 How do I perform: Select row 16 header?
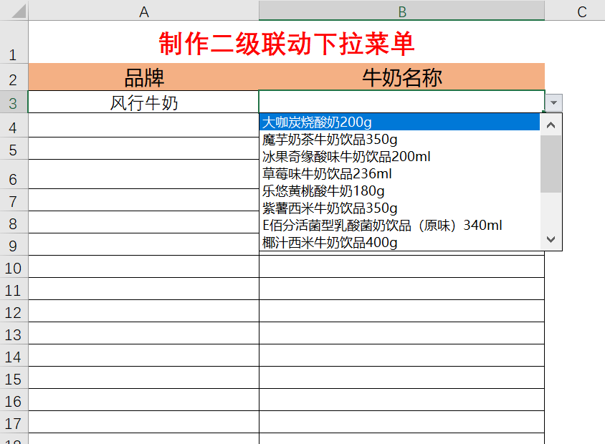(x=14, y=400)
